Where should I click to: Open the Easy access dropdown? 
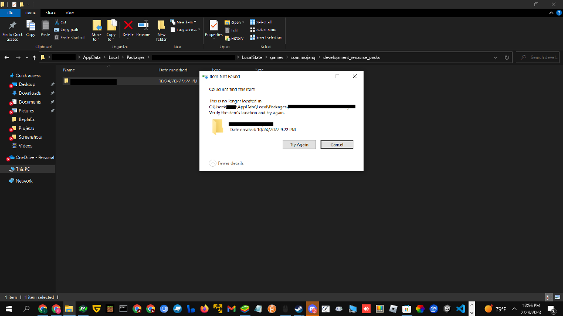[x=185, y=30]
